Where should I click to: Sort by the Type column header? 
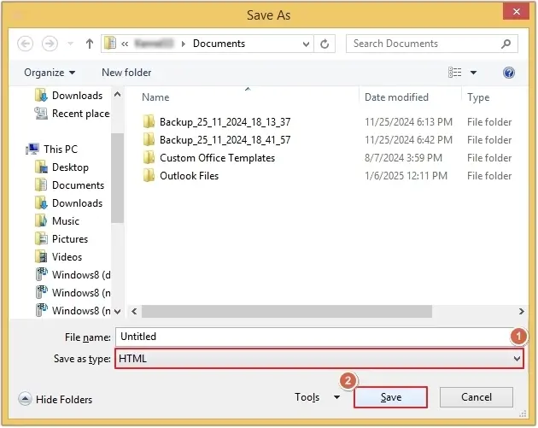478,97
